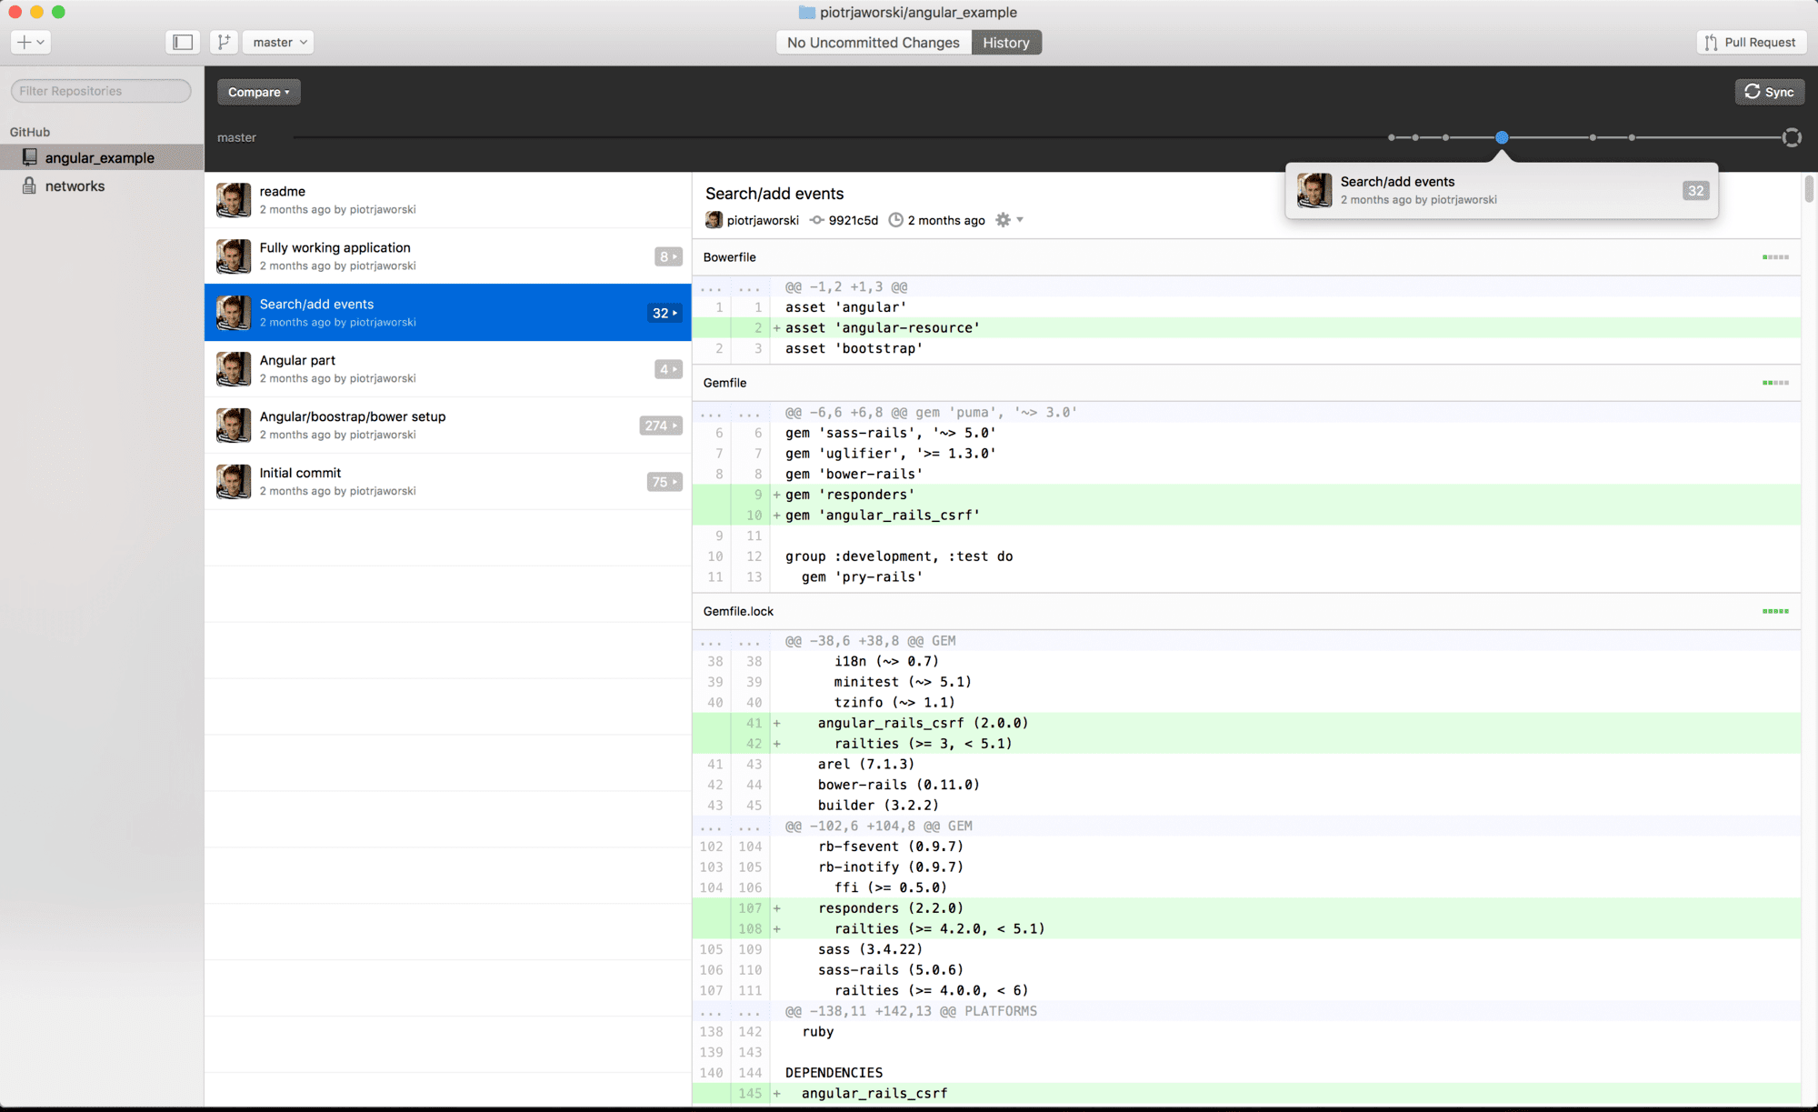Expand the master branch dropdown selector
This screenshot has height=1112, width=1818.
(x=278, y=42)
